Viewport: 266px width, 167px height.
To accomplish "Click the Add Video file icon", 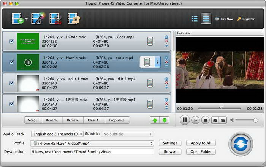I will coord(17,18).
